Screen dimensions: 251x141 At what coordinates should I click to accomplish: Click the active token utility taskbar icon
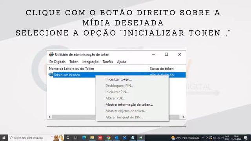click(141, 137)
